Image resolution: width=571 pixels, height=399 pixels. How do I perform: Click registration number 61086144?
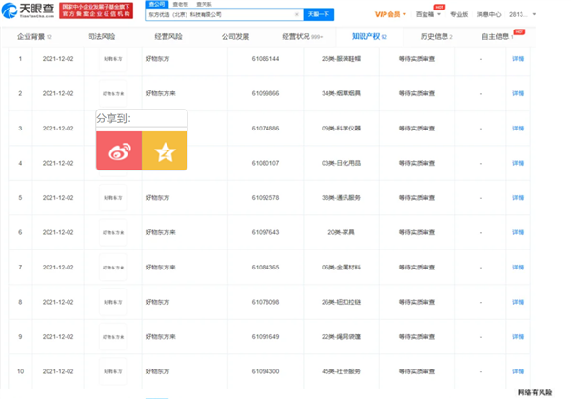[x=266, y=59]
